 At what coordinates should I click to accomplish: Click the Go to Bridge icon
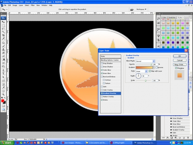click(132, 9)
